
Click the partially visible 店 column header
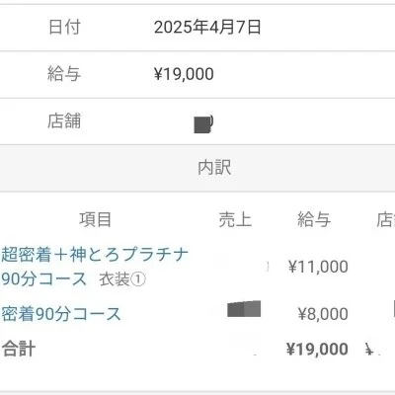click(386, 219)
